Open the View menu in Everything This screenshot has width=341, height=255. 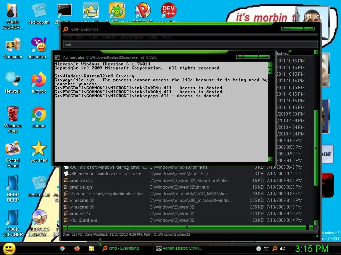[93, 37]
